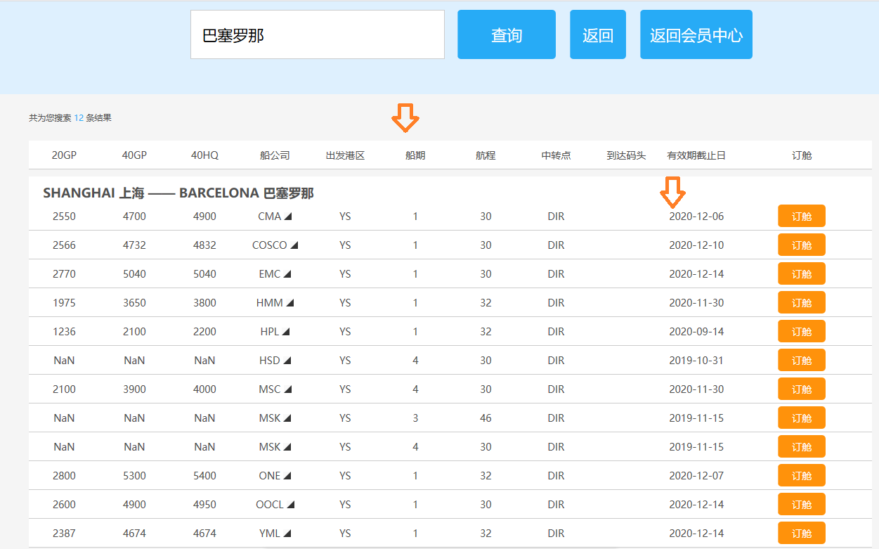Click expiry date 2020-12-06
Viewport: 879px width, 549px height.
696,217
